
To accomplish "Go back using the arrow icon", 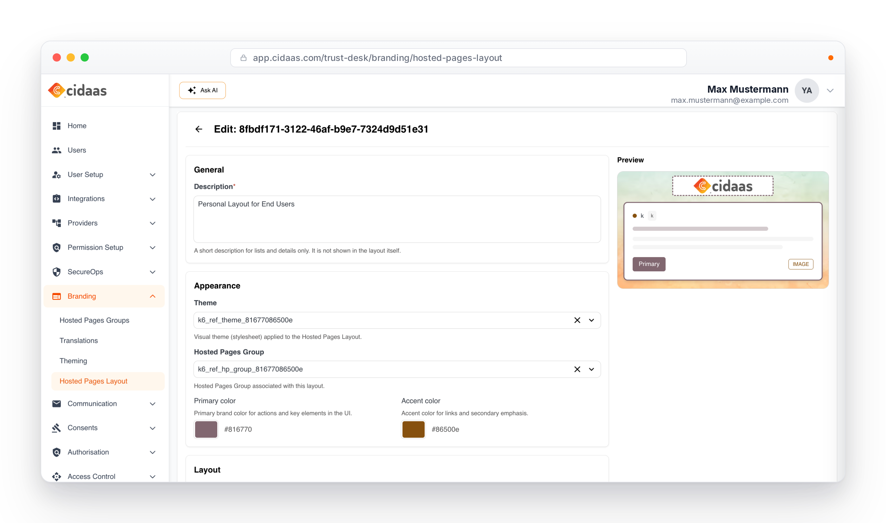I will pyautogui.click(x=199, y=129).
